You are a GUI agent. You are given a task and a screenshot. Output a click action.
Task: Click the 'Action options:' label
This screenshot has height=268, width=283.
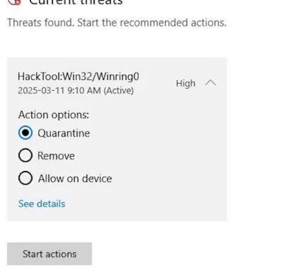pos(54,115)
